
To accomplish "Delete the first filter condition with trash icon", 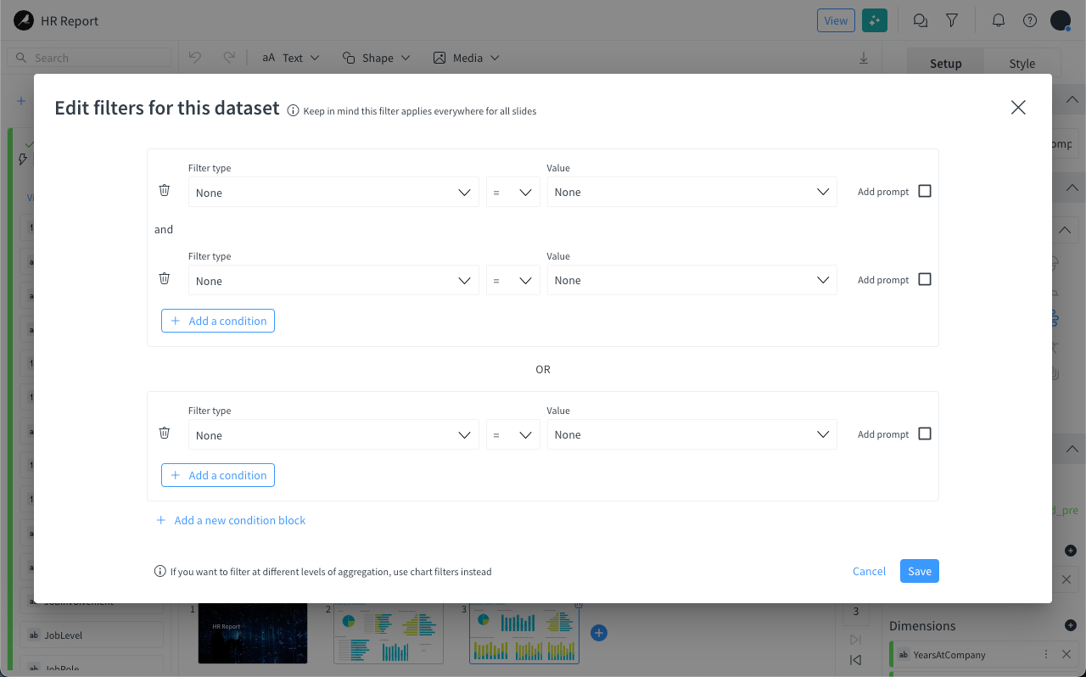I will point(164,190).
